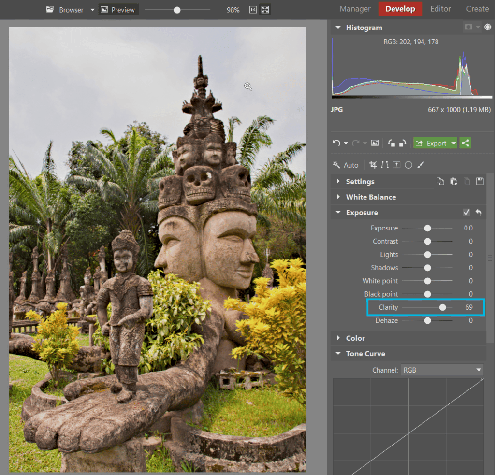Select the gradient filter tool
The width and height of the screenshot is (495, 475).
click(x=396, y=165)
